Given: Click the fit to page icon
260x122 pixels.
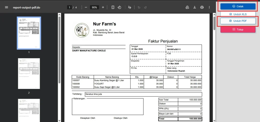Looking at the screenshot, I should click(x=113, y=7).
